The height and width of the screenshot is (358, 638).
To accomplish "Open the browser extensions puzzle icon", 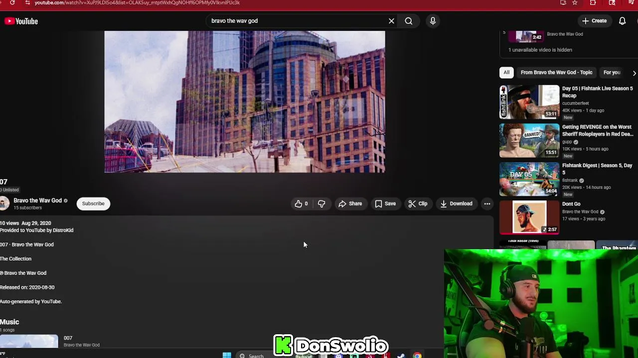I will pos(593,2).
